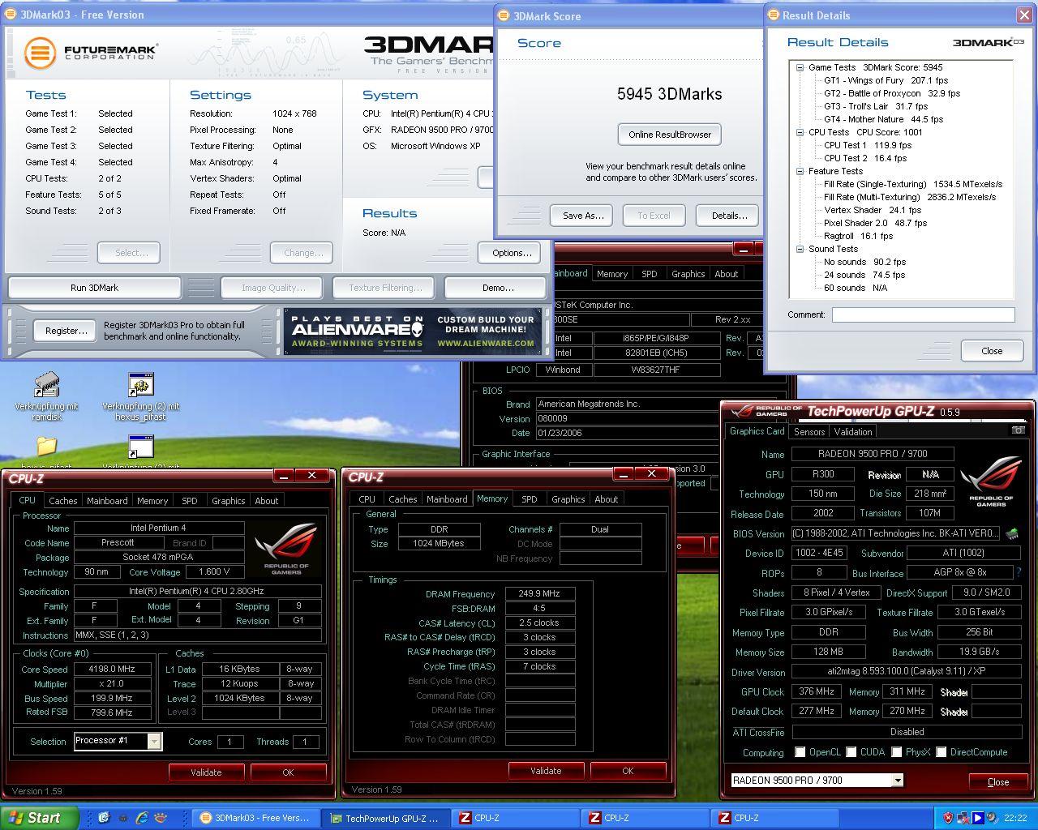Click Save As... in 3DMark Score window

point(583,216)
